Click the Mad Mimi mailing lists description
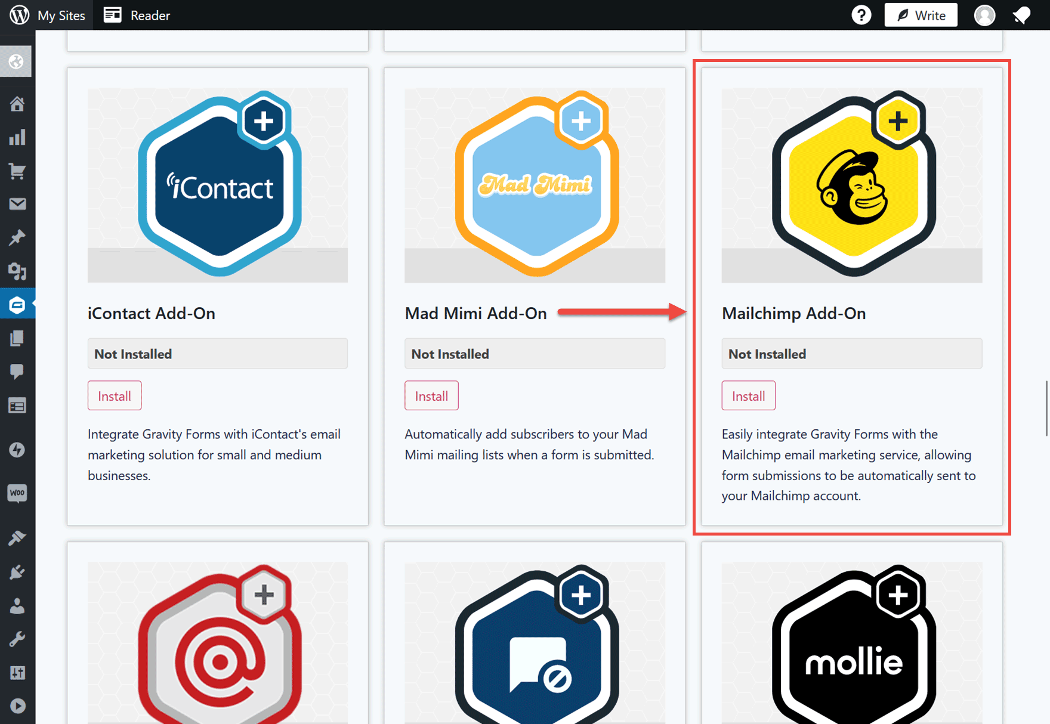 [x=529, y=444]
